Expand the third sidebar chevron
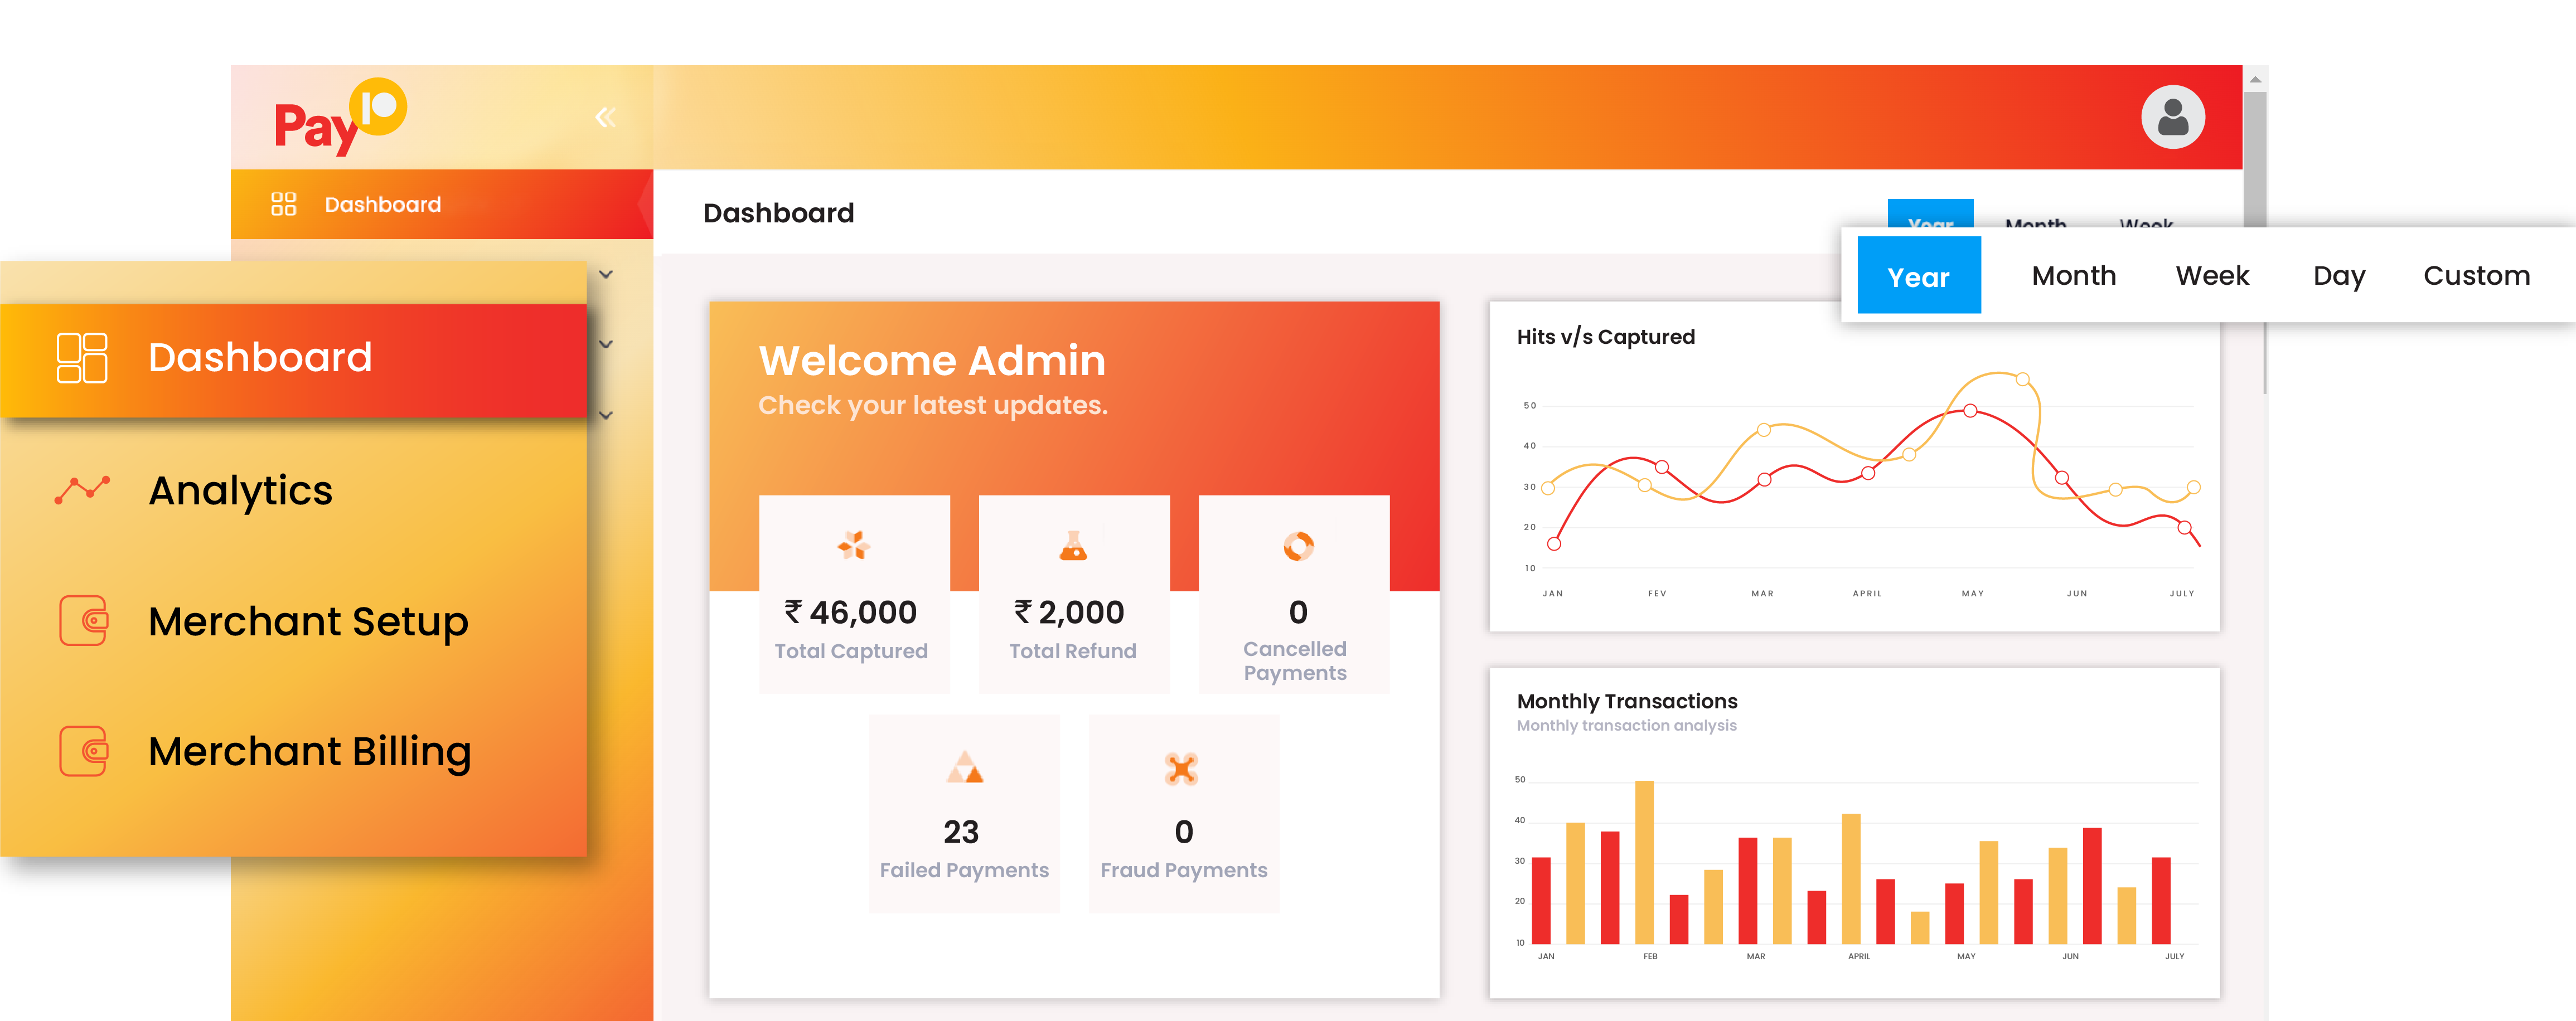2576x1021 pixels. pyautogui.click(x=604, y=414)
